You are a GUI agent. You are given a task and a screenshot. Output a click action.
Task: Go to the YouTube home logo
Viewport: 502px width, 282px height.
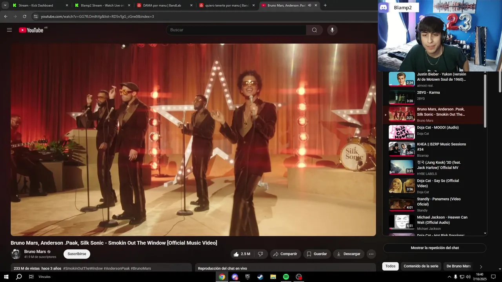(x=31, y=30)
